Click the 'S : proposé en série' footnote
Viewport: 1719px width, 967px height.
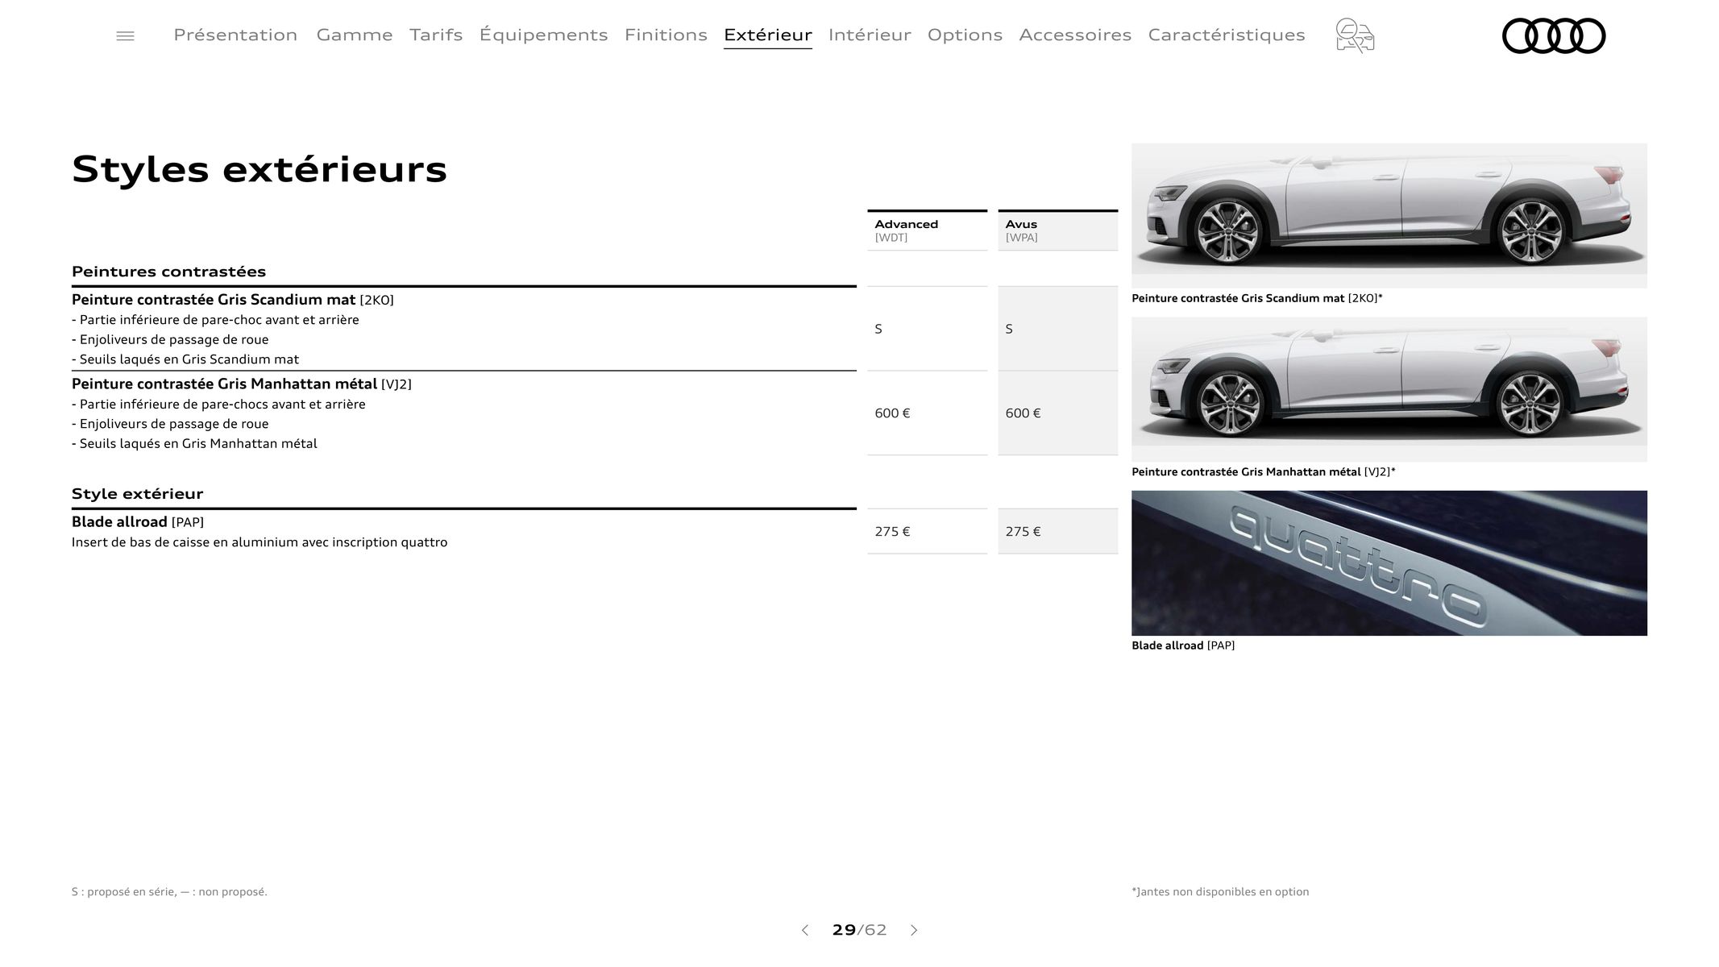pos(169,892)
